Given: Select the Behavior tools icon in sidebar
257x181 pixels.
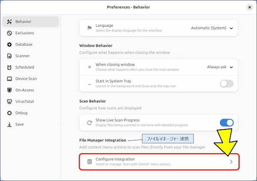Looking at the screenshot, I should coord(9,22).
